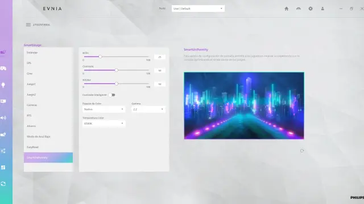The width and height of the screenshot is (364, 204).
Task: Click the neon city preview image
Action: (244, 106)
